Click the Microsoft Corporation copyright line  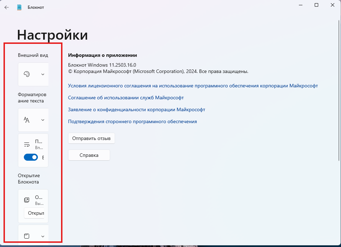[x=158, y=71]
